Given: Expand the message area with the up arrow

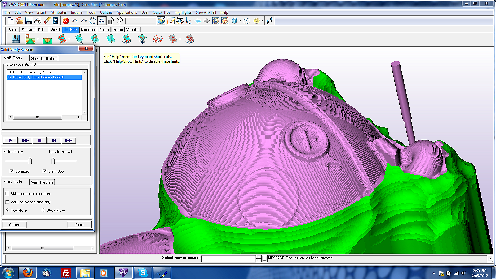Looking at the screenshot, I should pos(490,259).
